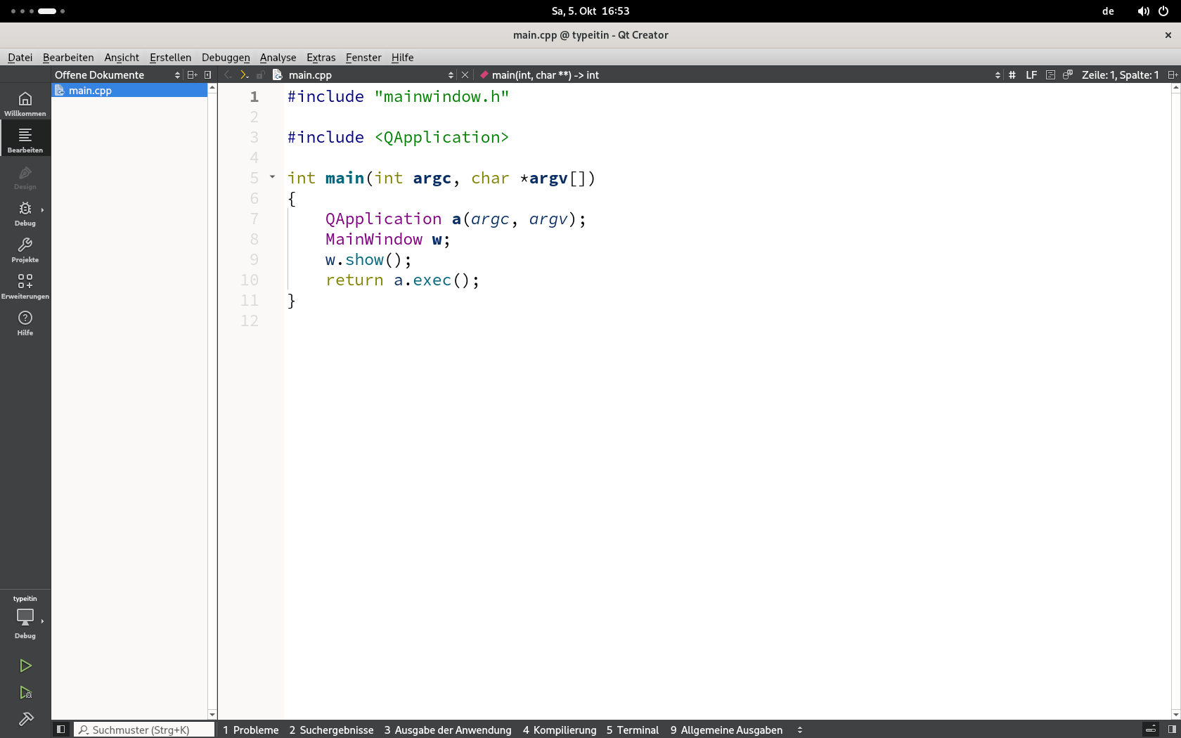Image resolution: width=1181 pixels, height=738 pixels.
Task: Select main.cpp in open documents list
Action: point(129,90)
